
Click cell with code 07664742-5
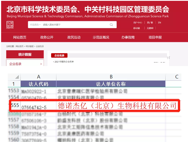point(38,106)
